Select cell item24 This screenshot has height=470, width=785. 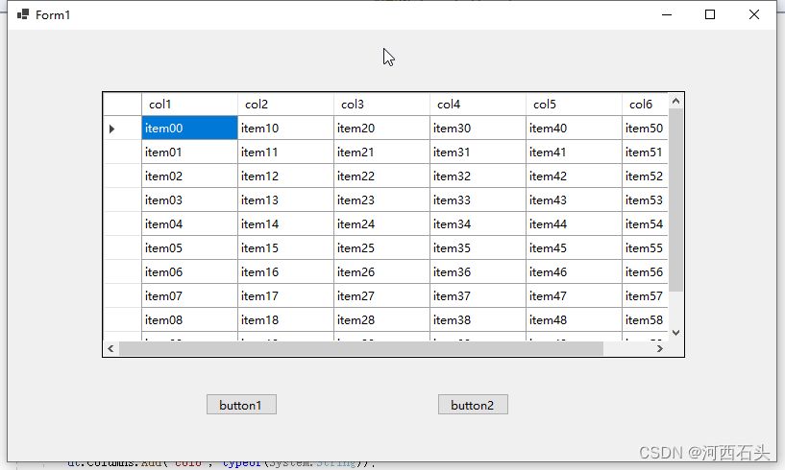coord(382,224)
